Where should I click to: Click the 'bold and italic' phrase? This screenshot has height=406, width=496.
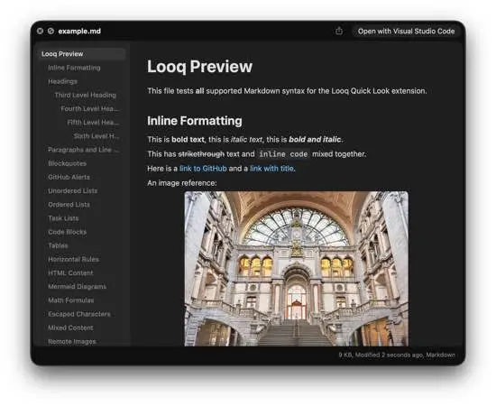point(315,139)
